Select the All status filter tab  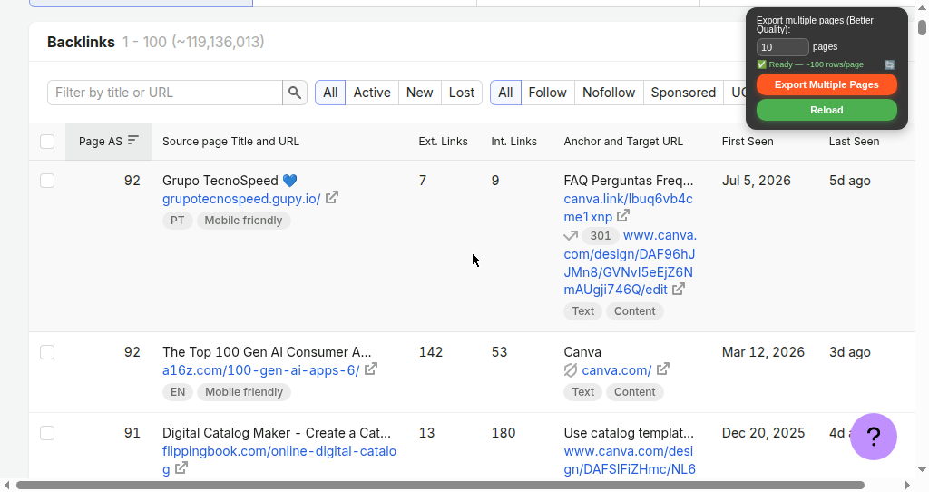click(330, 93)
